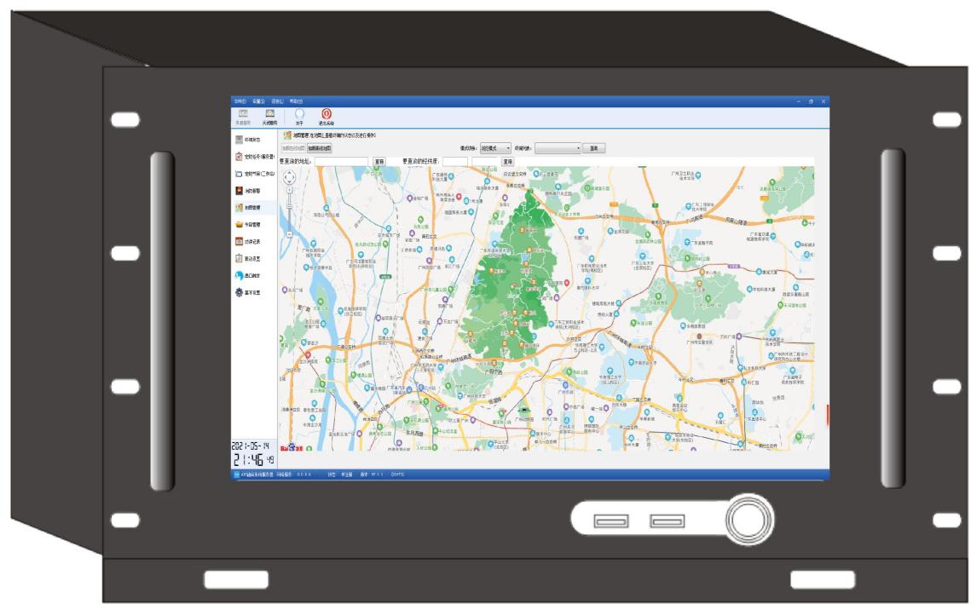
Task: Toggle the highlighted map view button
Action: click(320, 147)
